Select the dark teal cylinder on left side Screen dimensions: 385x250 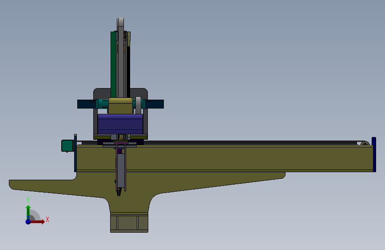tap(86, 104)
